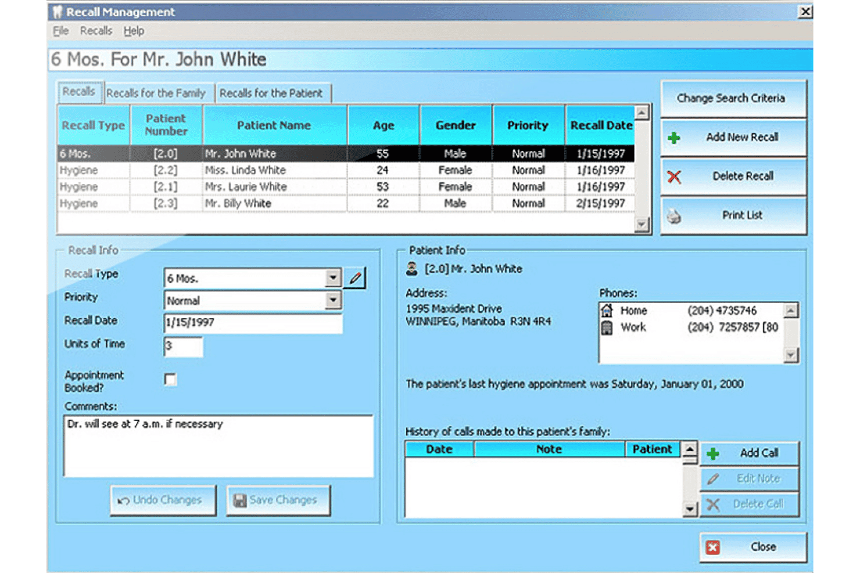860x573 pixels.
Task: Click the printer icon on Print List
Action: (x=674, y=217)
